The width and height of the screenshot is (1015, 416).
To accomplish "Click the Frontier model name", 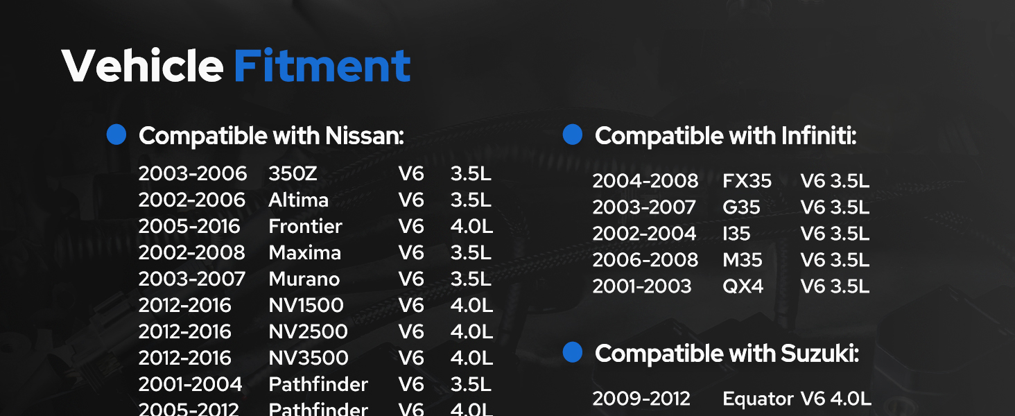I will point(306,226).
